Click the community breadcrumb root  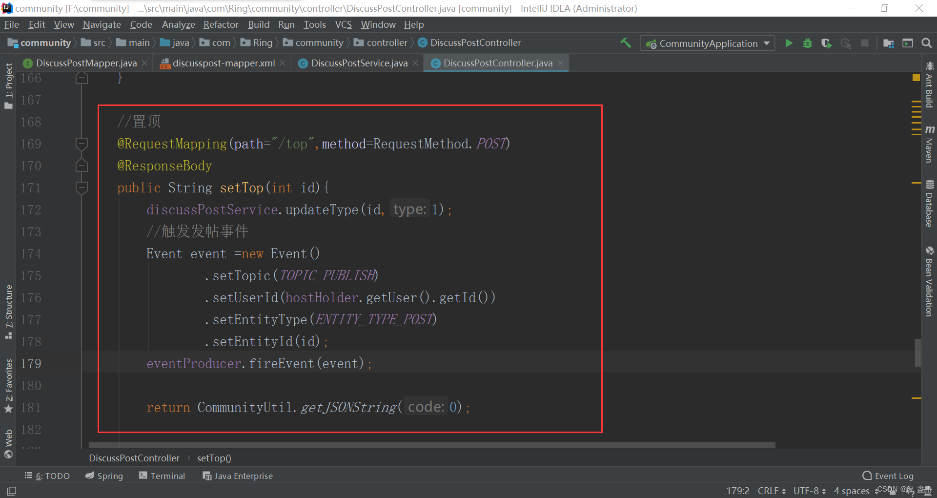point(40,43)
